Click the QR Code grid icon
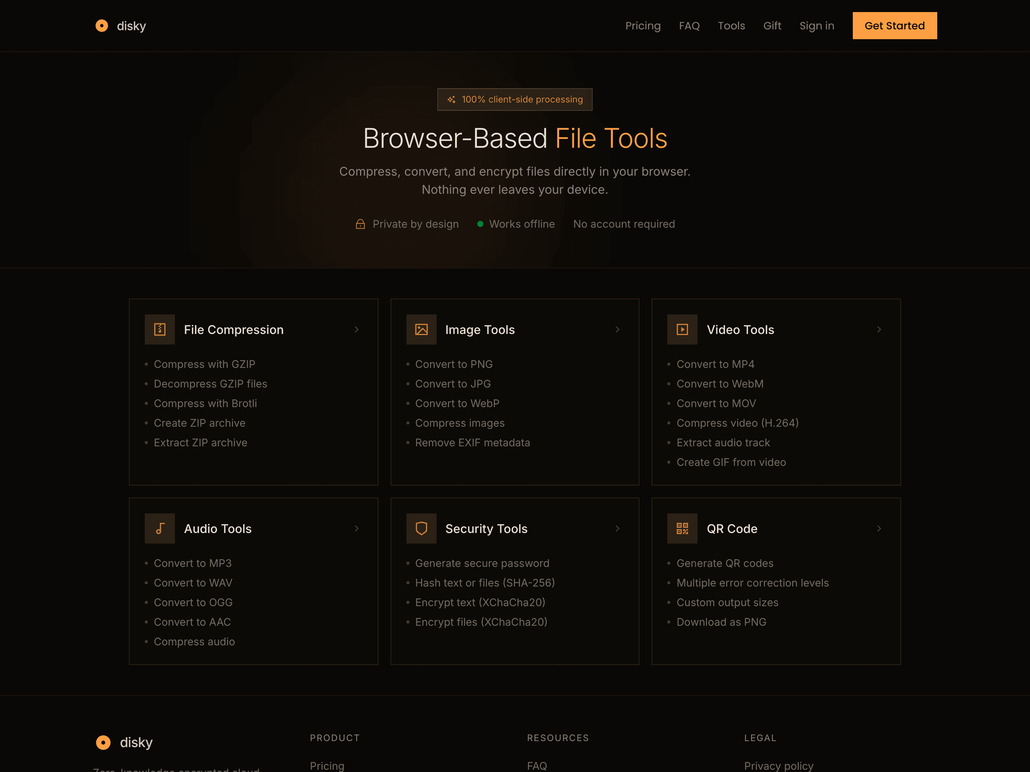Viewport: 1030px width, 772px height. 682,528
